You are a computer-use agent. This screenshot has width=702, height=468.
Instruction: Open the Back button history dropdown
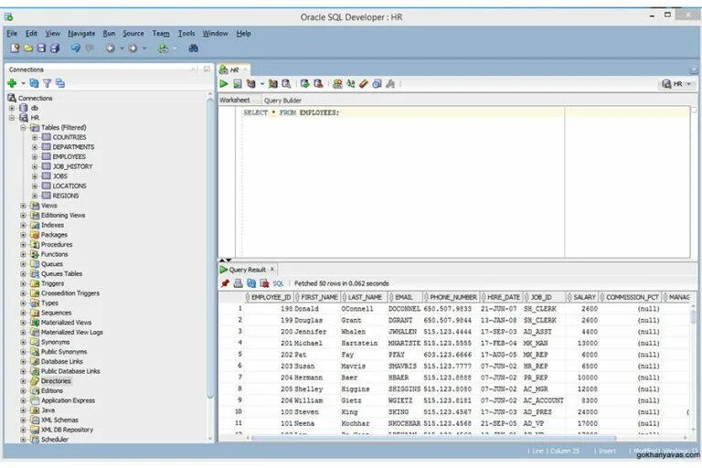point(122,48)
